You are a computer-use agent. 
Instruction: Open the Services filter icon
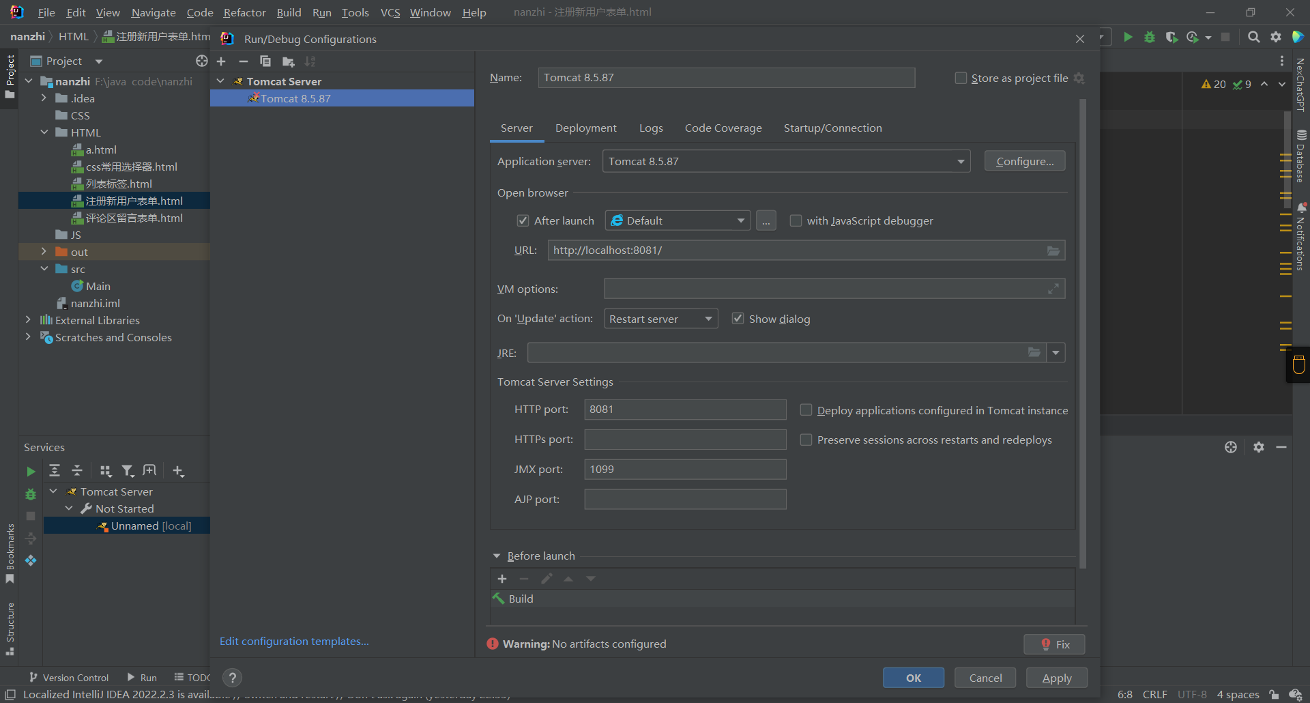[128, 471]
